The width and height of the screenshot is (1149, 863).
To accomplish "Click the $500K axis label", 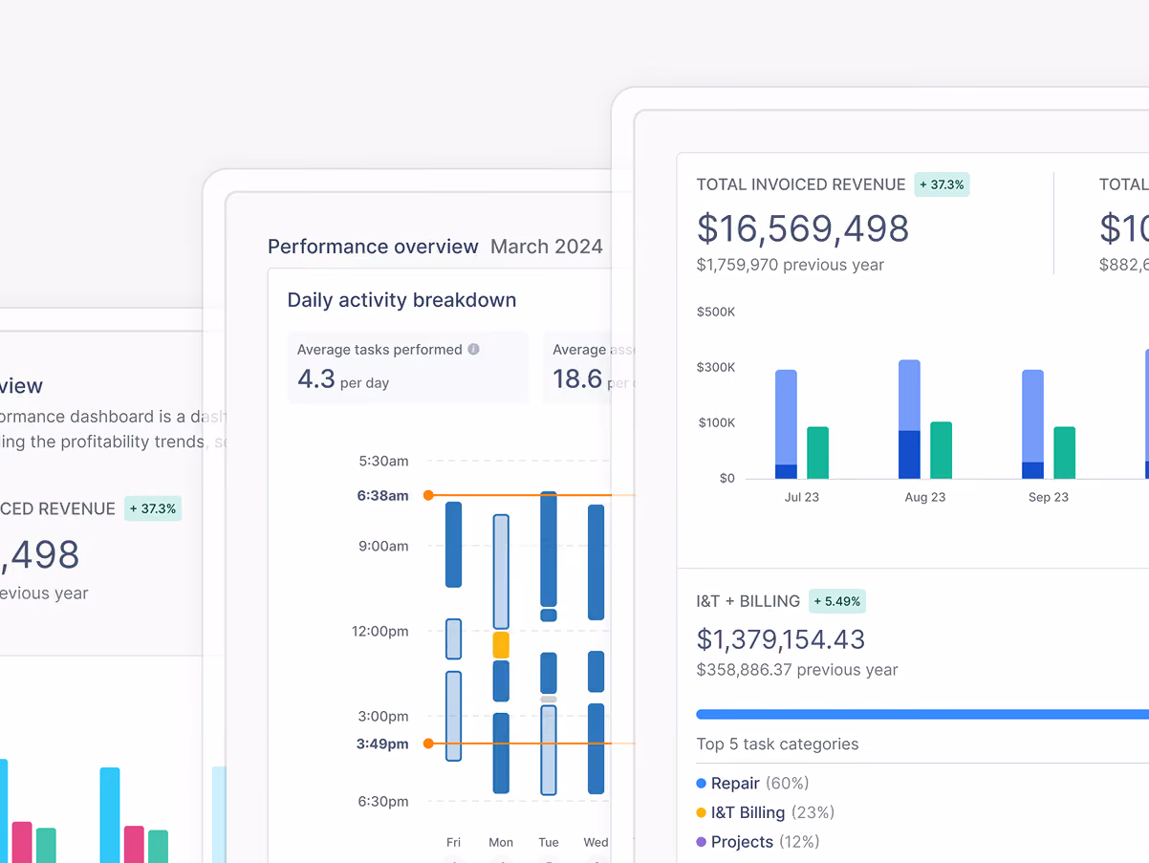I will (x=716, y=312).
